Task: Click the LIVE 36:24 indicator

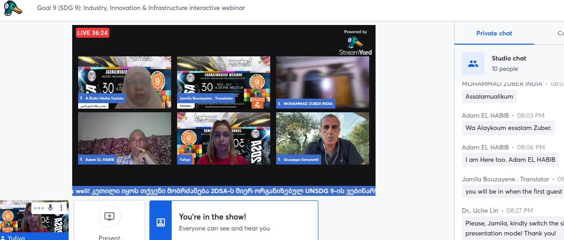Action: click(x=93, y=33)
